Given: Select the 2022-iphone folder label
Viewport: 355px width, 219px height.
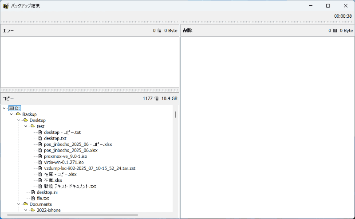Looking at the screenshot, I should [49, 210].
